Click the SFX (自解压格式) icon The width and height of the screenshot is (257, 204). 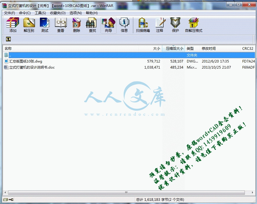tap(194, 25)
